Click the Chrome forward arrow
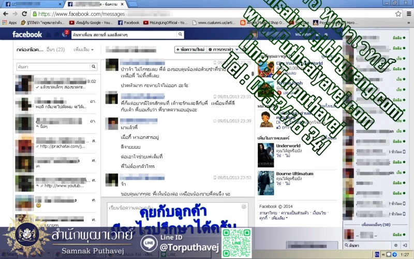 (x=15, y=14)
